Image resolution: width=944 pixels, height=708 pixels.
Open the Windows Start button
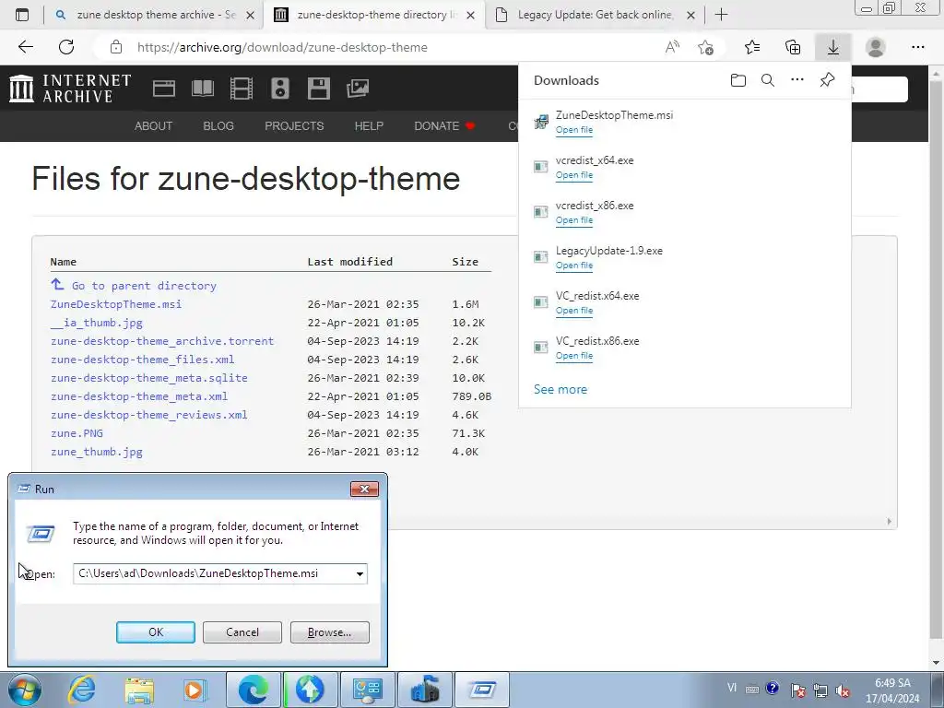pyautogui.click(x=24, y=690)
